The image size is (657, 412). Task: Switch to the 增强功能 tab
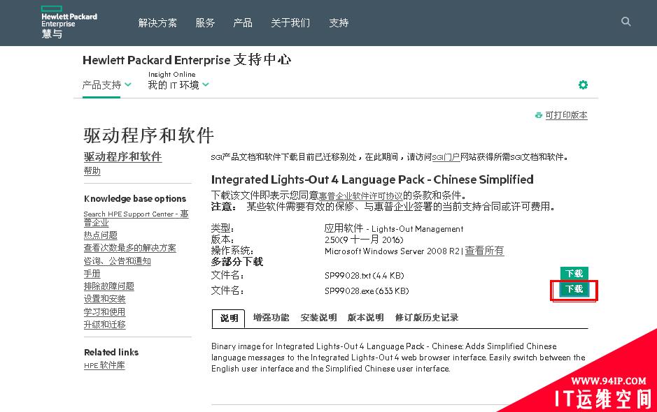coord(271,318)
